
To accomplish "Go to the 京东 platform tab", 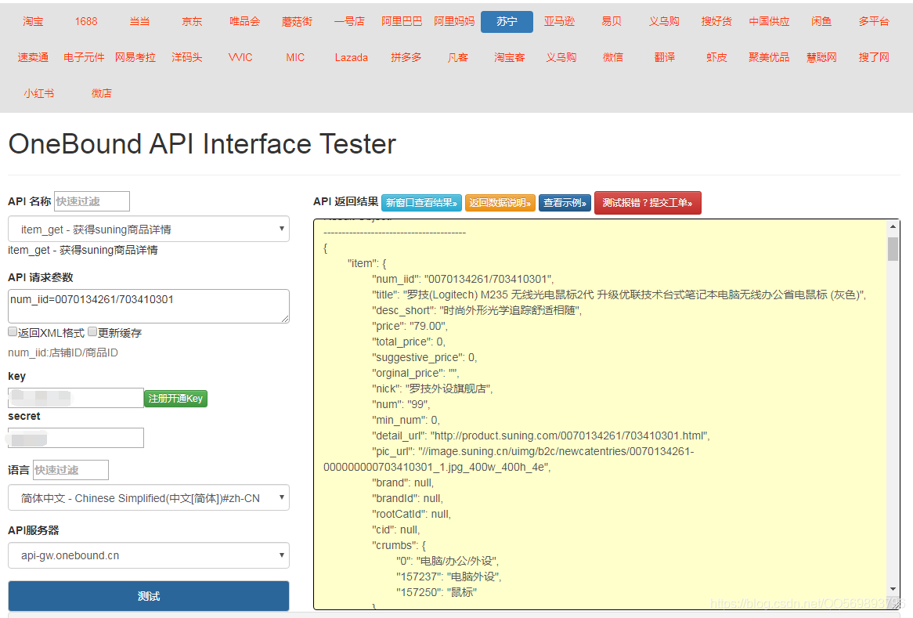I will [x=192, y=22].
